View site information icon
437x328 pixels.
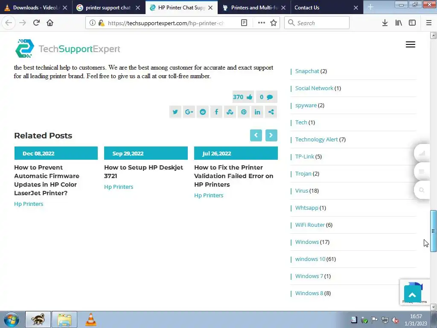coord(92,23)
